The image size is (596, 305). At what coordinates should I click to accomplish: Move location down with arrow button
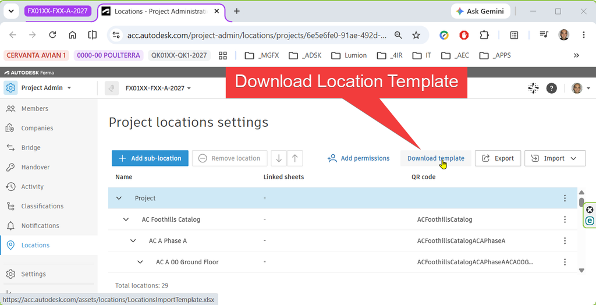click(x=279, y=158)
